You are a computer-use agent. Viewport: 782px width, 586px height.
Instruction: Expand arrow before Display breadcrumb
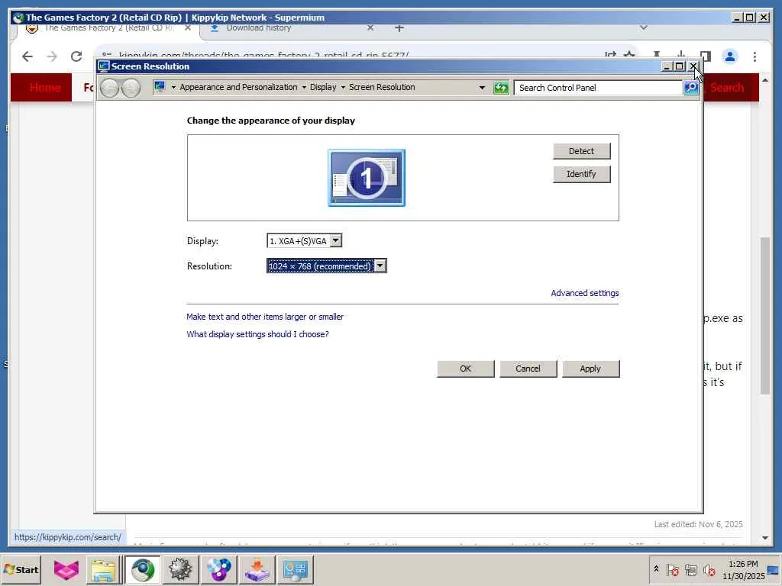(304, 87)
